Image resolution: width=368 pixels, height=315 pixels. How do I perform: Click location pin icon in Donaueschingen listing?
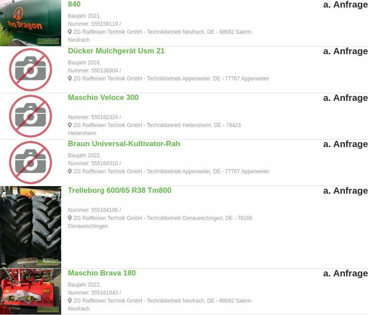point(70,218)
